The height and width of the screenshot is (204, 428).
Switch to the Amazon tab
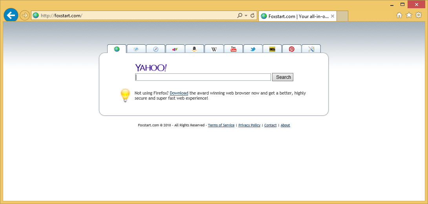coord(194,49)
